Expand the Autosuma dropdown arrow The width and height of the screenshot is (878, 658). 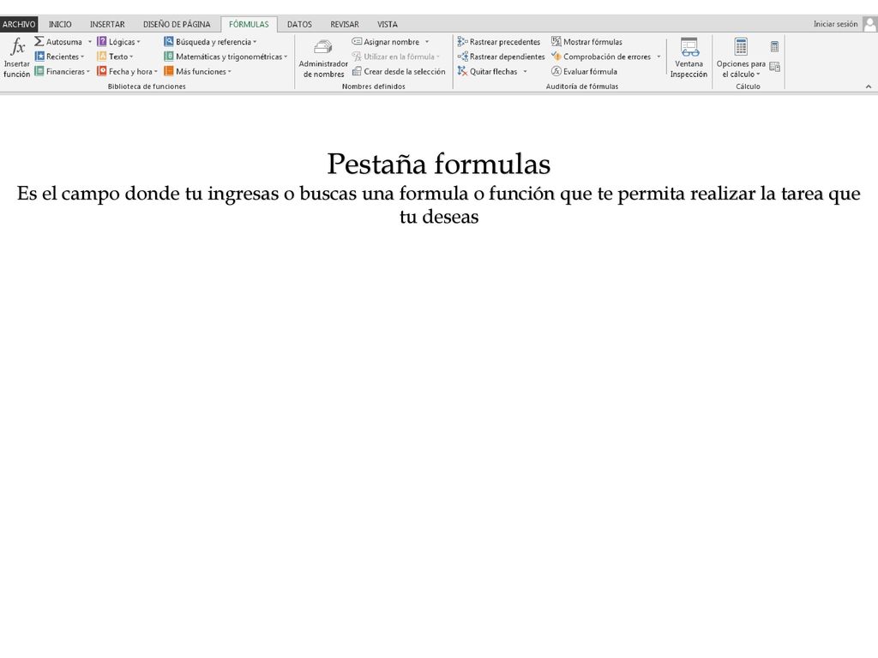89,42
